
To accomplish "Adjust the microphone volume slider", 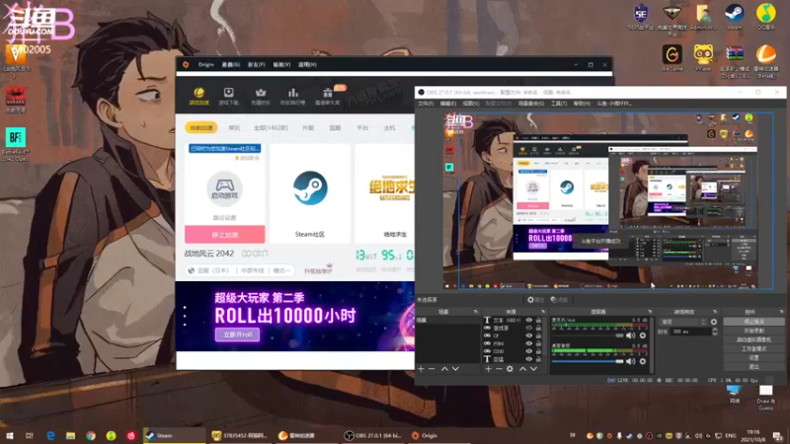I will 588,335.
